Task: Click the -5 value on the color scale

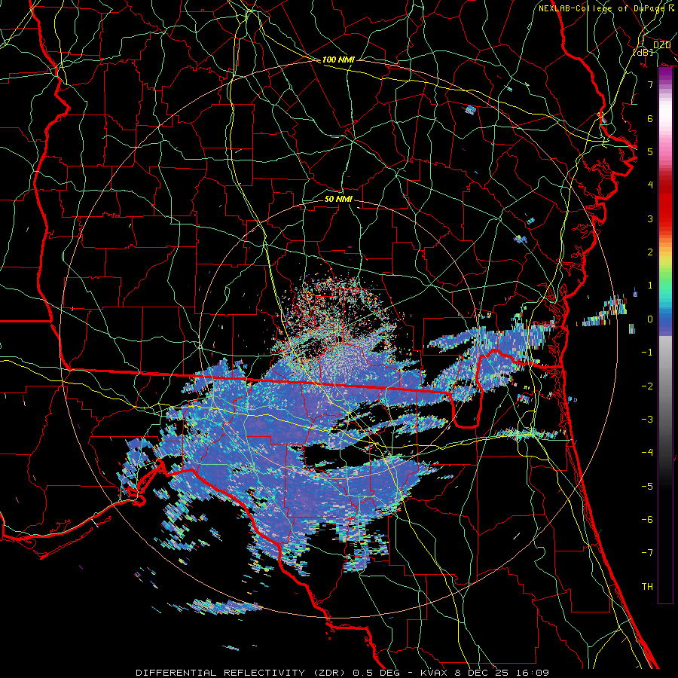Action: pos(647,487)
